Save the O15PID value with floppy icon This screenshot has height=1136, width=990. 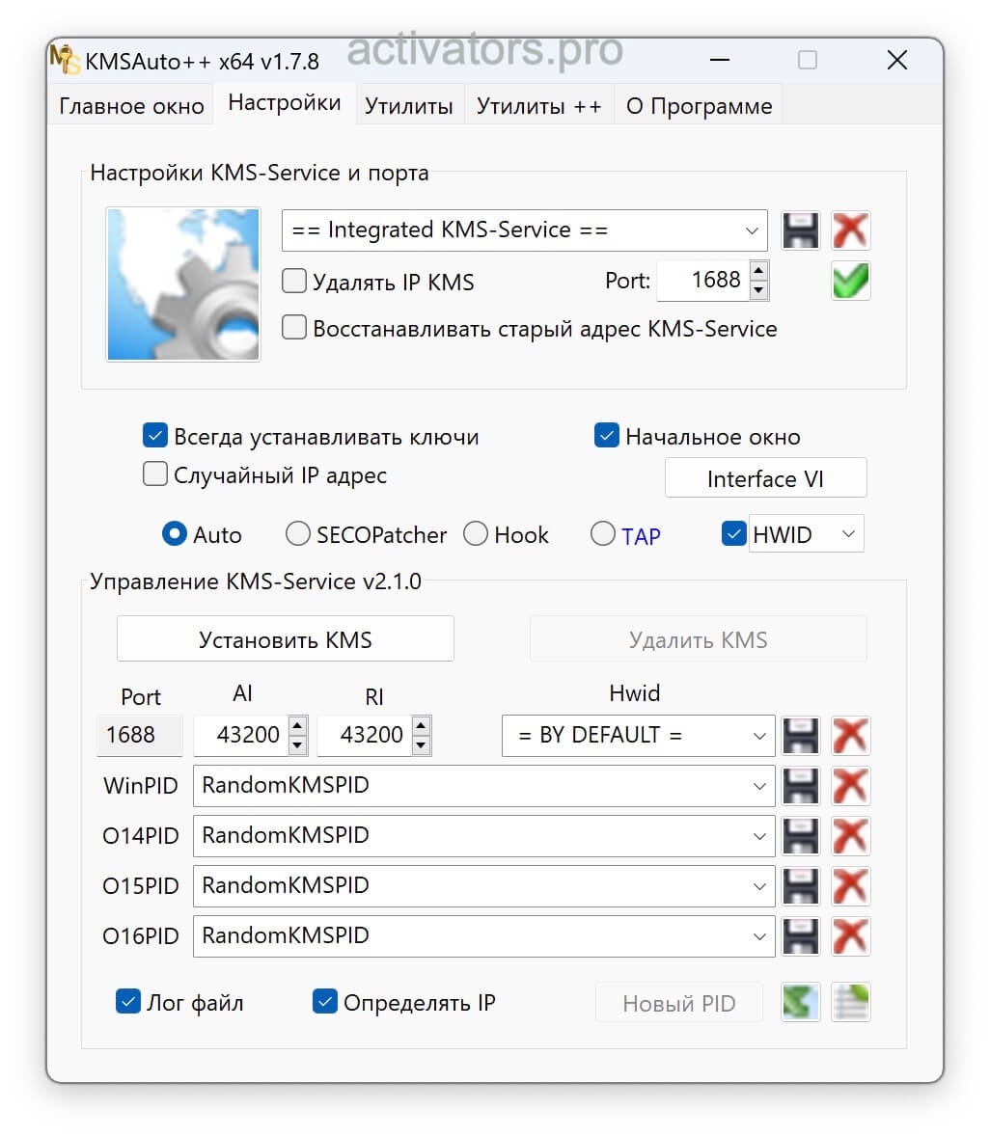pos(800,885)
